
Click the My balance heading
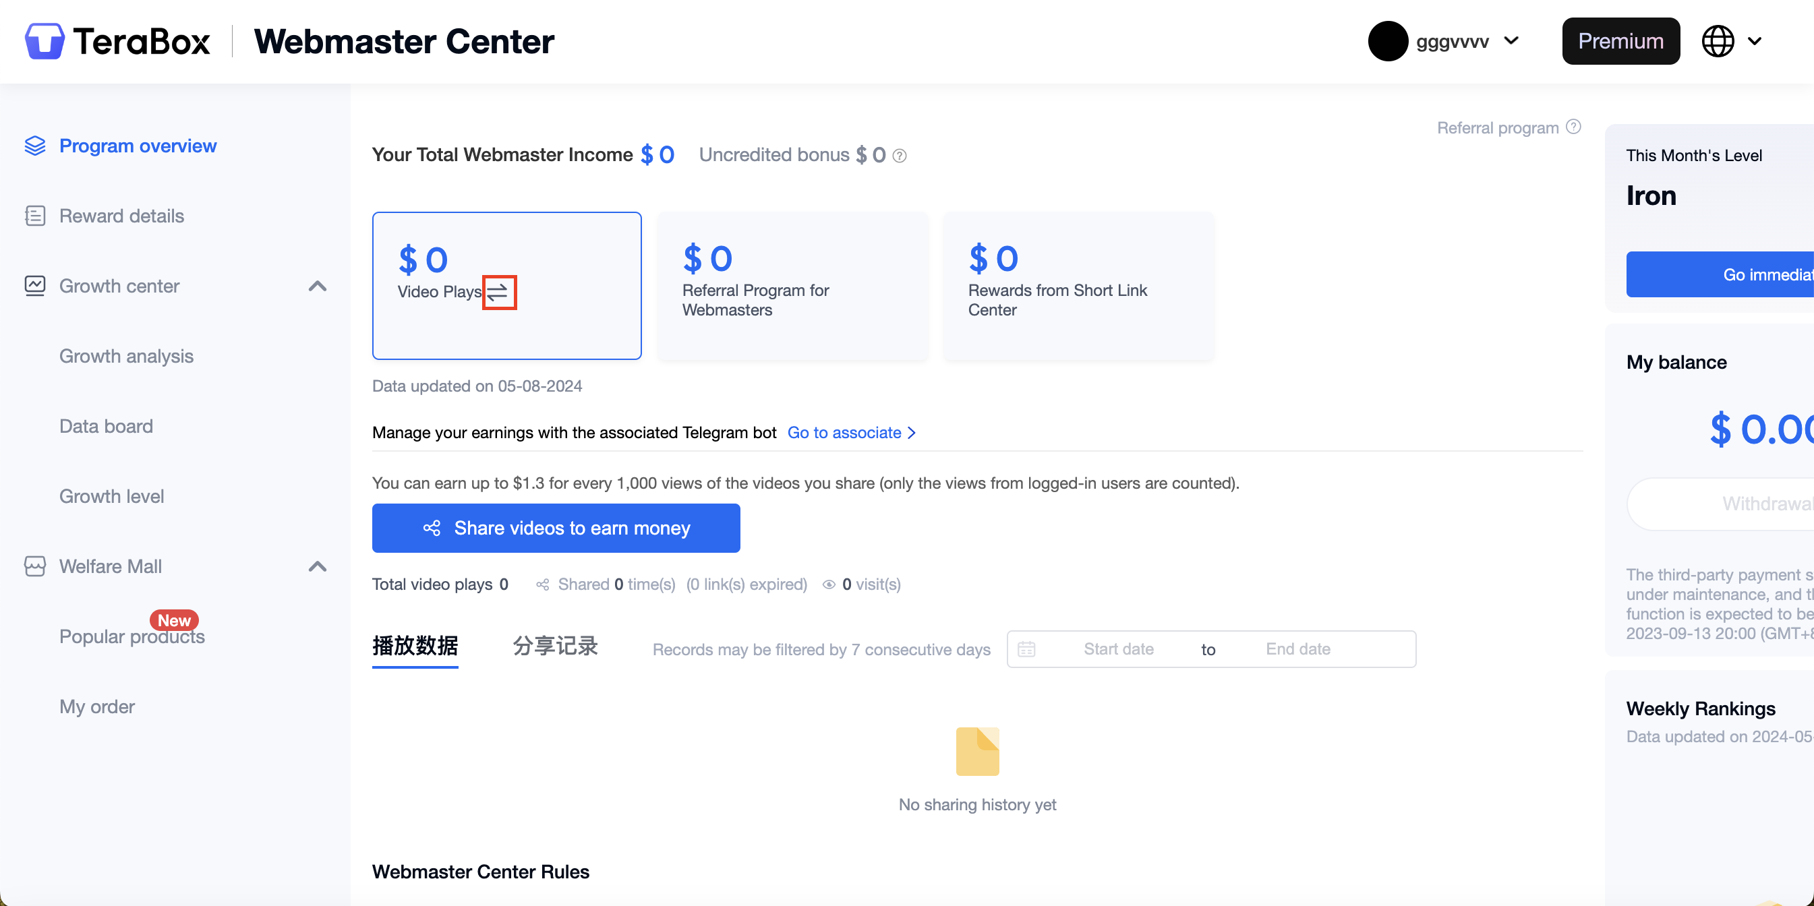(1676, 363)
